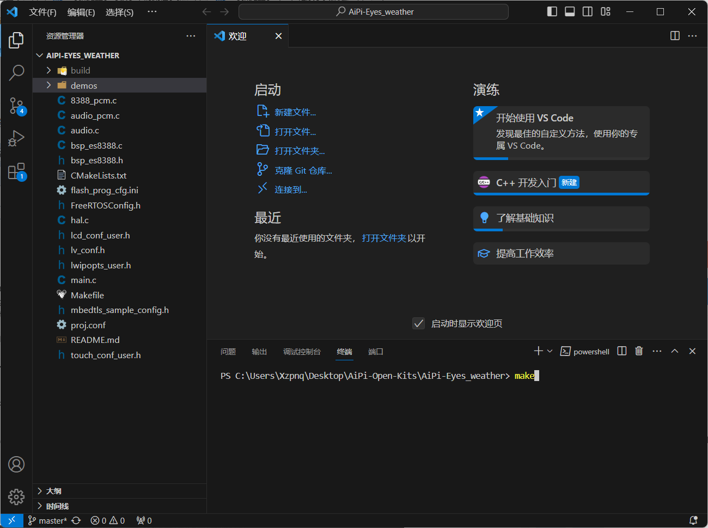
Task: Click the Connect to link
Action: coord(290,189)
